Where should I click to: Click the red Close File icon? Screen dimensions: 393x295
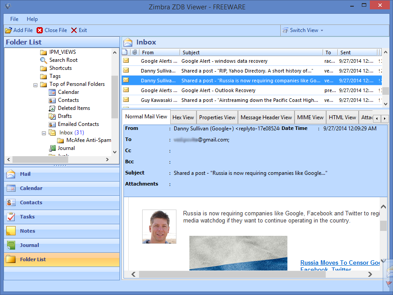coord(40,30)
